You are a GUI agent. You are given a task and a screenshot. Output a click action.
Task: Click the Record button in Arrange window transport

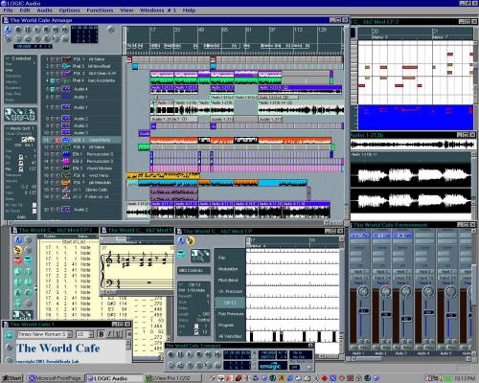(x=18, y=30)
